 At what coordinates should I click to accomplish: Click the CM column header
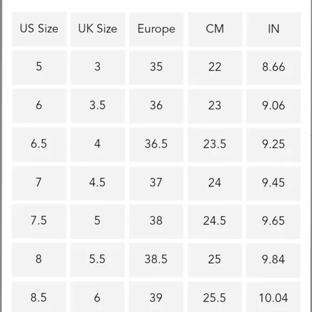(215, 29)
